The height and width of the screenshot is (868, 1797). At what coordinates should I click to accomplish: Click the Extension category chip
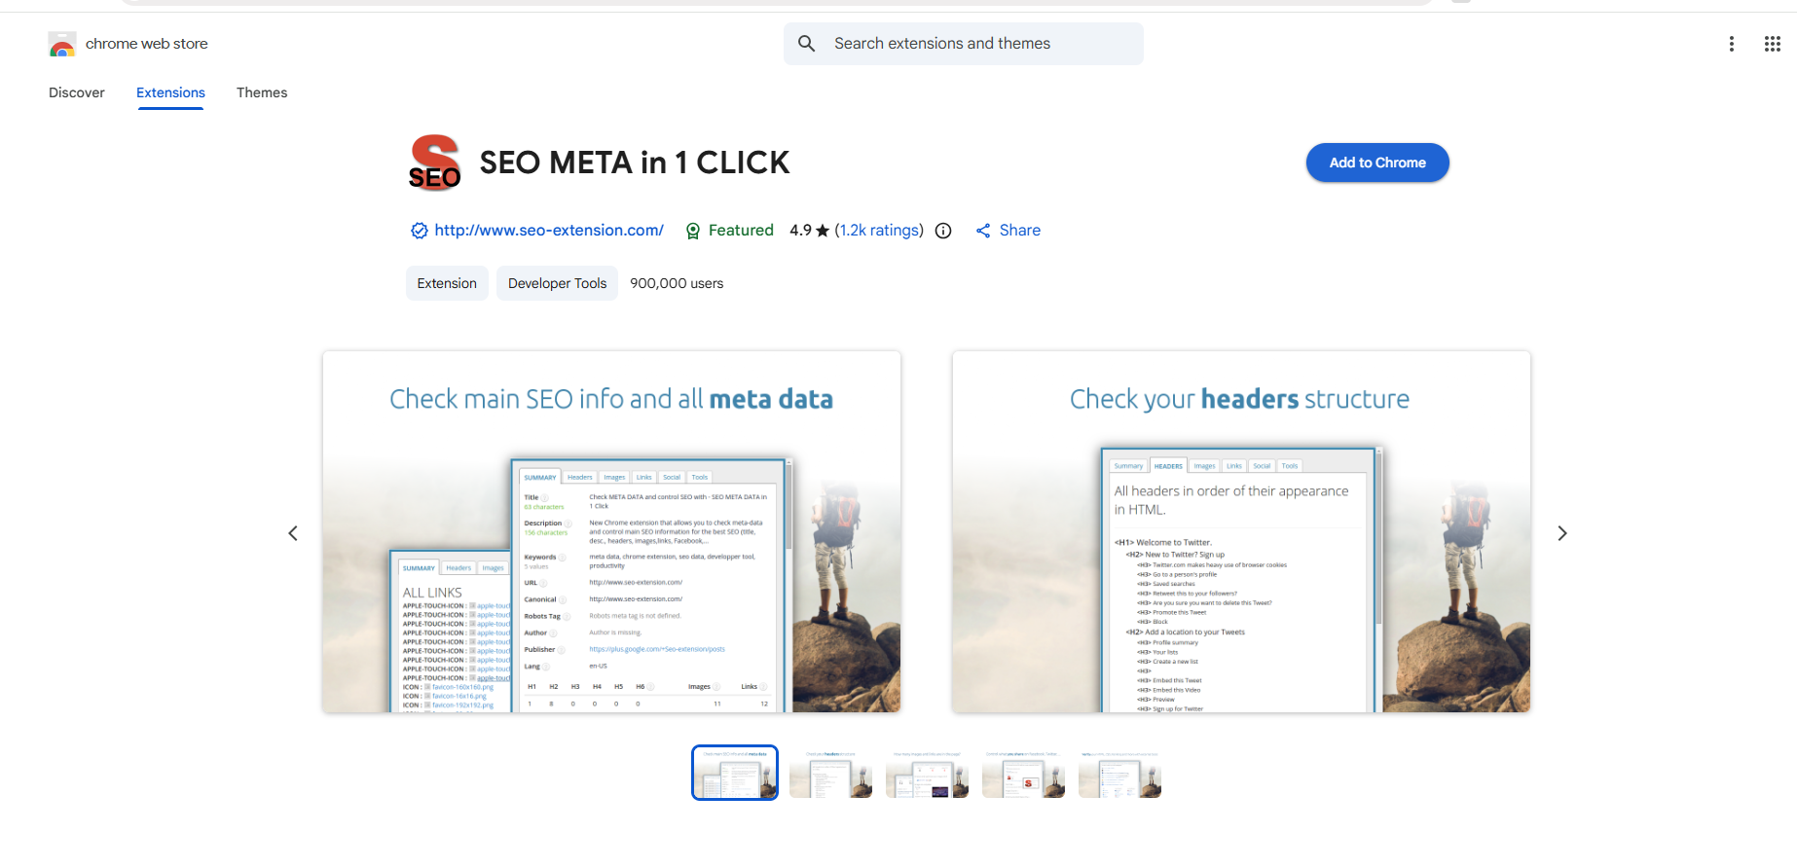[447, 283]
